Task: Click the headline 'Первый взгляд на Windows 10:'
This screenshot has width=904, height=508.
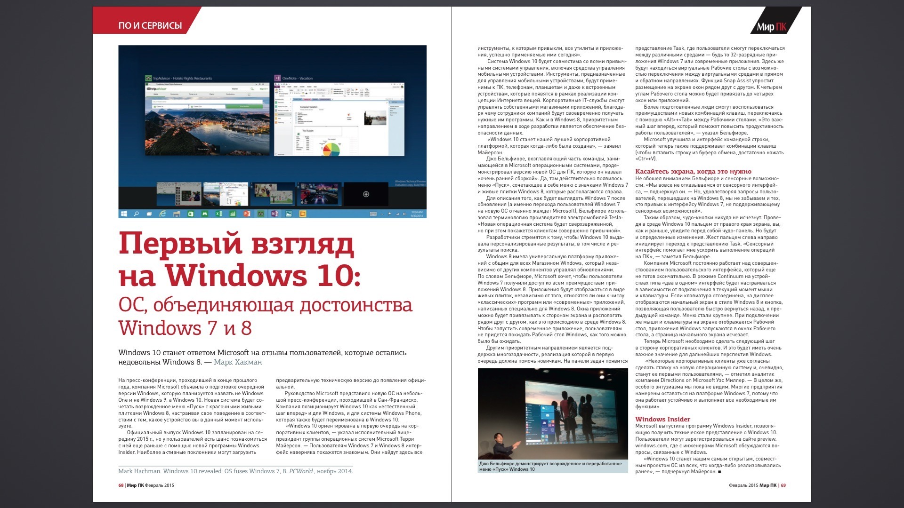Action: pos(240,259)
